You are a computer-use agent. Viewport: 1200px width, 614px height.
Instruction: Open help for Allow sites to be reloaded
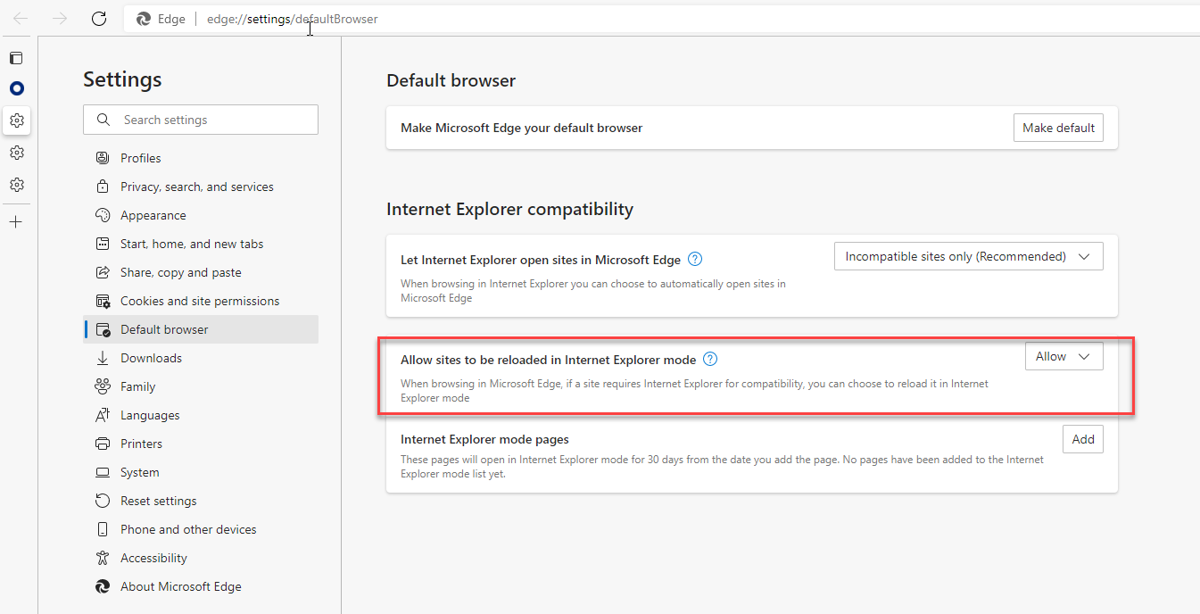coord(710,360)
